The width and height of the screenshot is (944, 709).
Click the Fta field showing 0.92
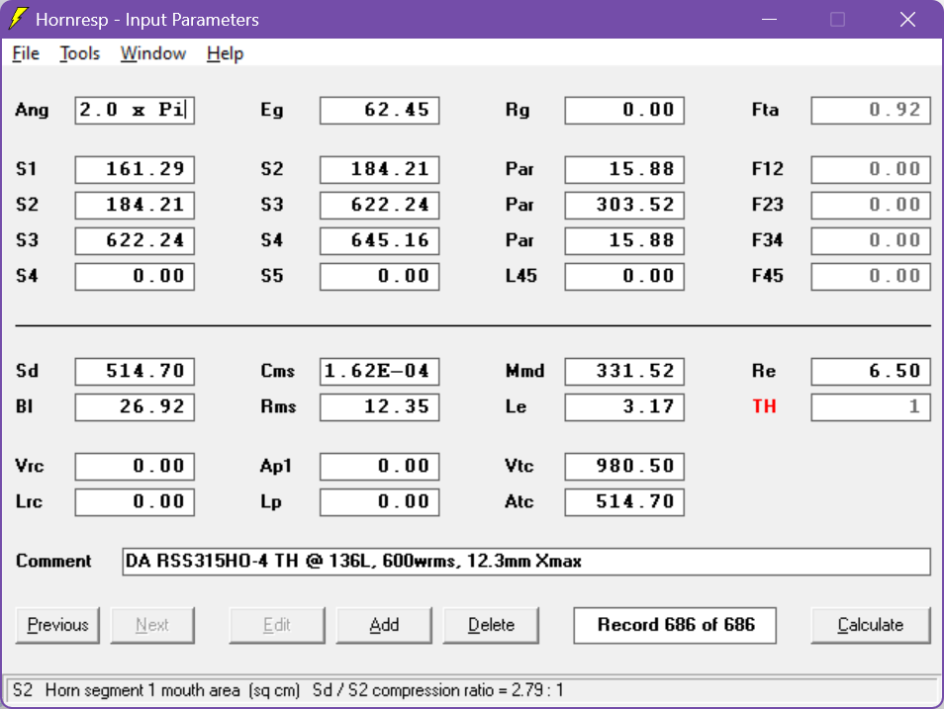(x=871, y=110)
